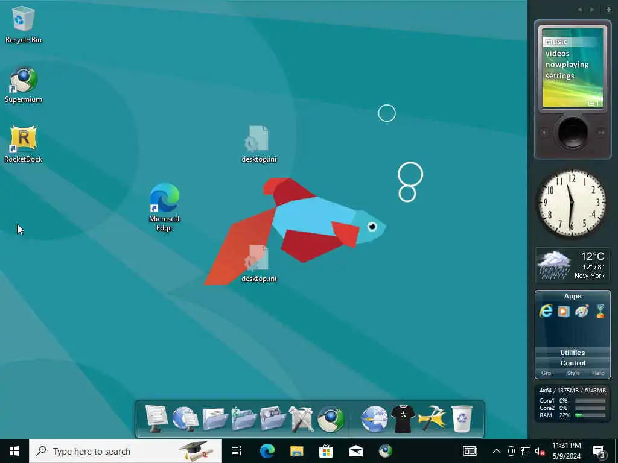Open the Recycle Bin desktop icon
This screenshot has height=463, width=618.
coord(24,24)
